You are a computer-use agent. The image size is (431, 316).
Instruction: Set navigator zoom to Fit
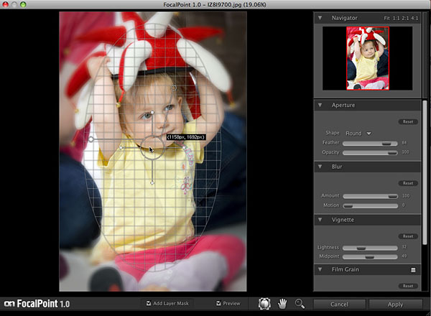[386, 17]
